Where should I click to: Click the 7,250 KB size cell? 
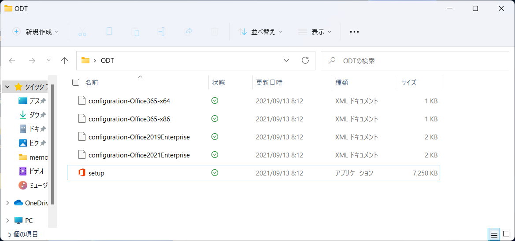[425, 173]
